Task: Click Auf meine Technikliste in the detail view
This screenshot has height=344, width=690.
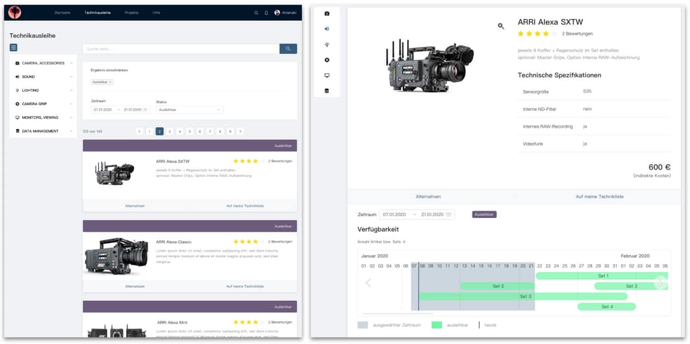Action: point(599,197)
